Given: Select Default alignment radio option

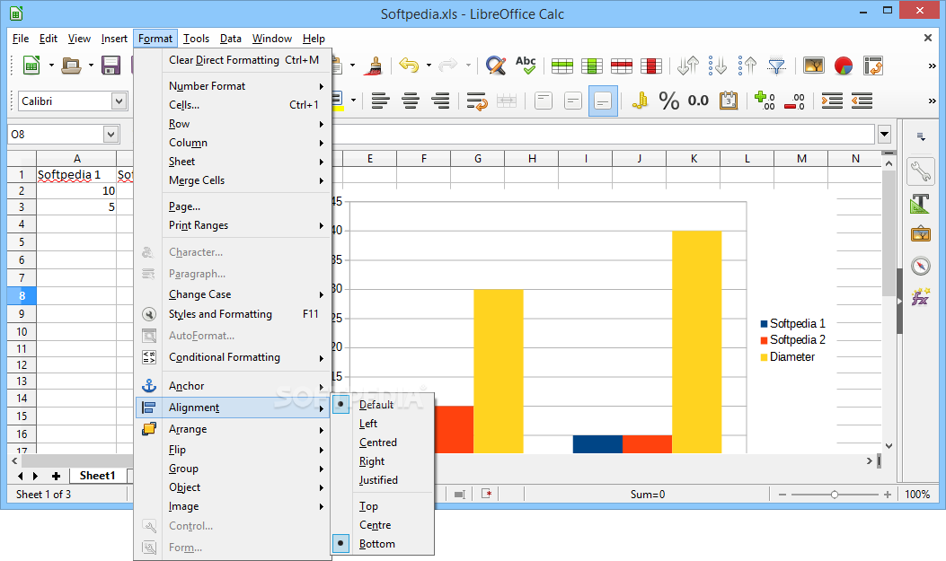Looking at the screenshot, I should (x=376, y=405).
